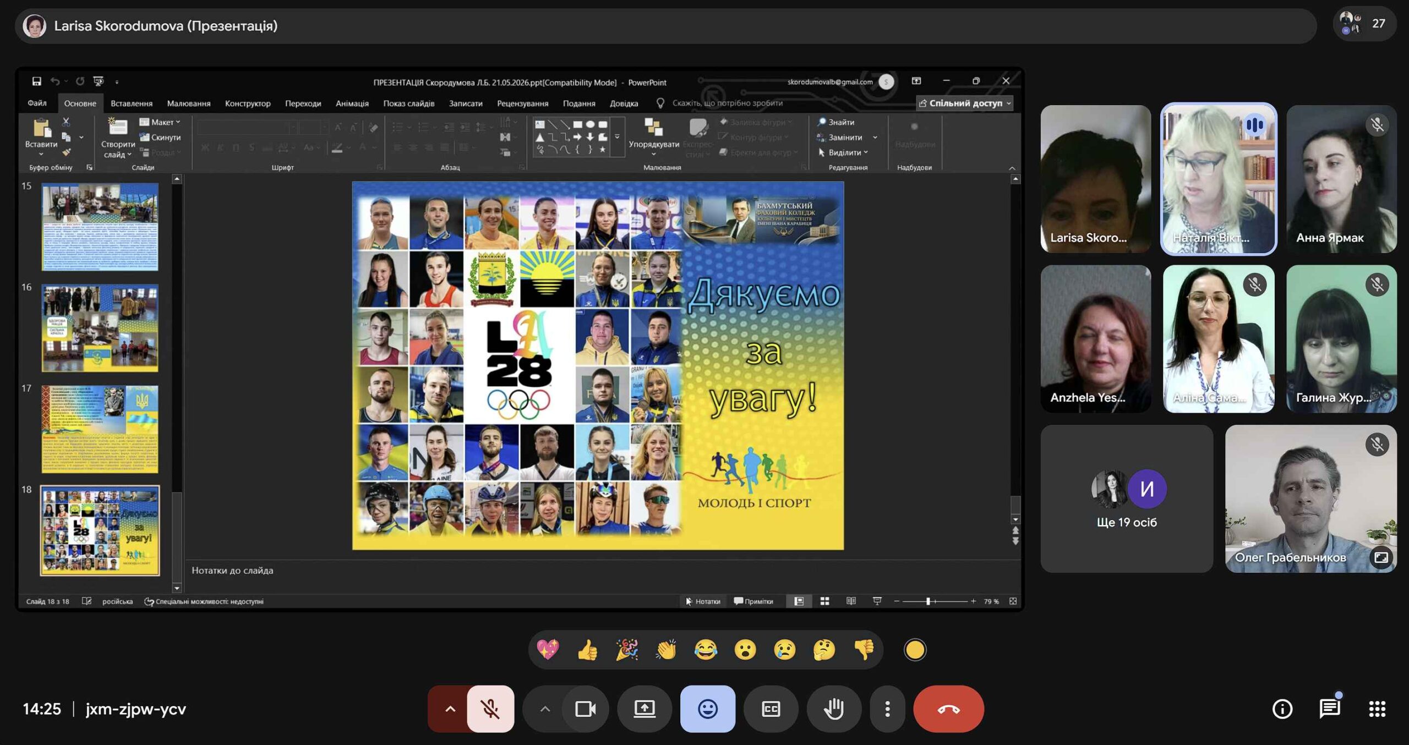Click the zoom out minus in status bar
This screenshot has width=1409, height=745.
coord(897,601)
